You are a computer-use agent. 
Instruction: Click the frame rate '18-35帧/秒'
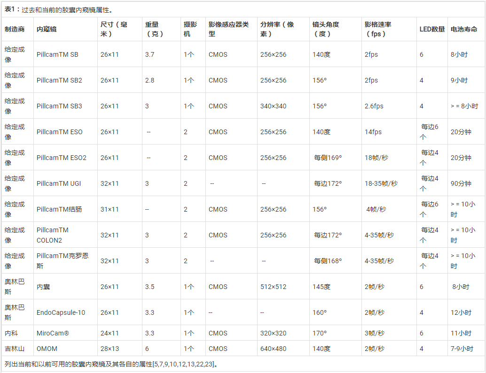[x=381, y=184]
